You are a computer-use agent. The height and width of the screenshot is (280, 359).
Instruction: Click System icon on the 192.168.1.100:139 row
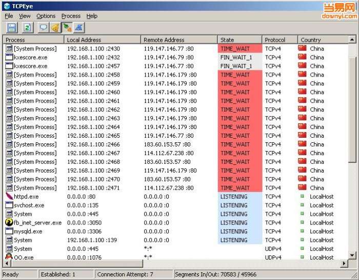click(x=9, y=240)
